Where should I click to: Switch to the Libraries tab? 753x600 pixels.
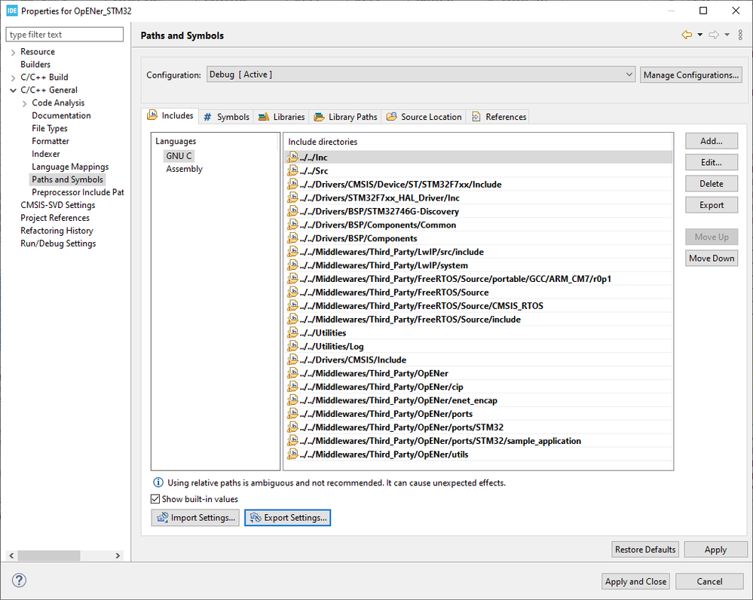(x=281, y=117)
